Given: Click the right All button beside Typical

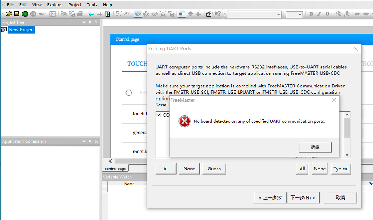Looking at the screenshot, I should 302,169.
